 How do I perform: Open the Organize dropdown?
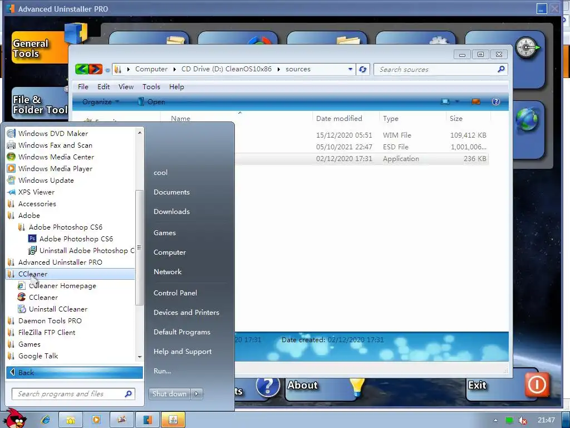pos(101,102)
